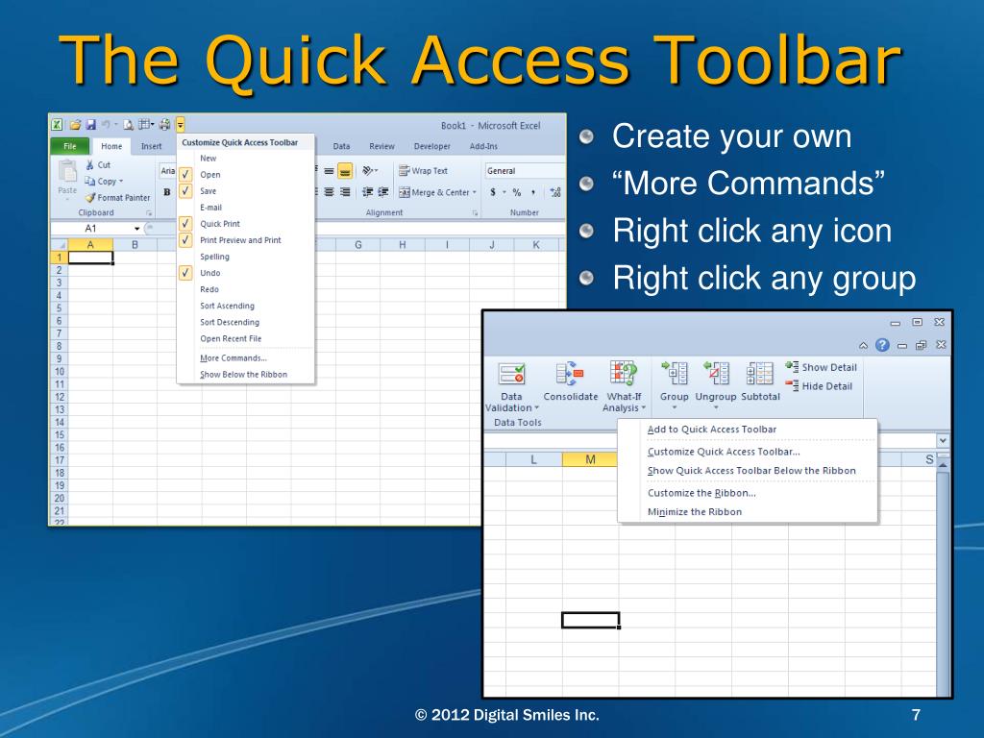984x738 pixels.
Task: Click the Name Box showing A1
Action: pyautogui.click(x=91, y=229)
